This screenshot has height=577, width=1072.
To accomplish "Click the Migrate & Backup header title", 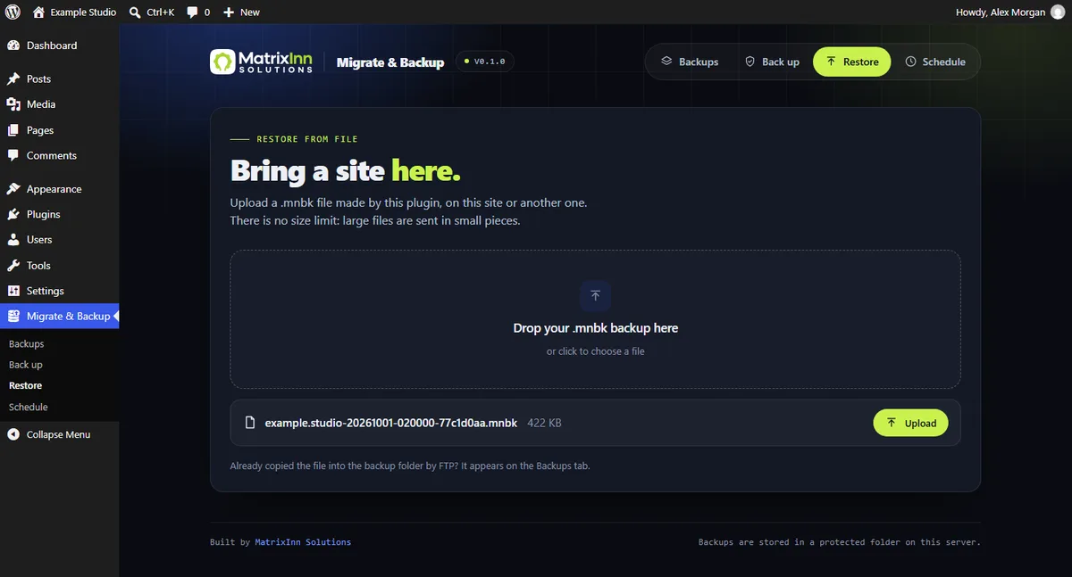I will pos(390,62).
